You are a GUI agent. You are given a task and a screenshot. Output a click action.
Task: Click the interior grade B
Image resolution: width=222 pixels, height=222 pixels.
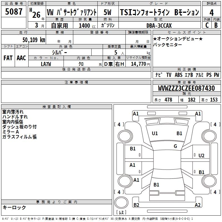(216, 25)
